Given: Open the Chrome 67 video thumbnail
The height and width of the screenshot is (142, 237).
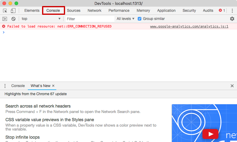Looking at the screenshot, I should coord(204,123).
